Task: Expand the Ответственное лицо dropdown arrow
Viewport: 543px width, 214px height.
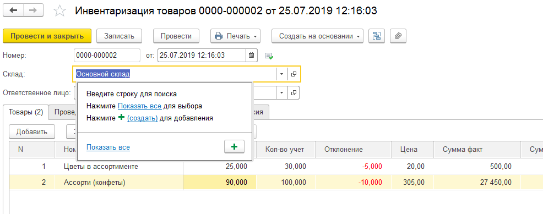Action: point(281,92)
